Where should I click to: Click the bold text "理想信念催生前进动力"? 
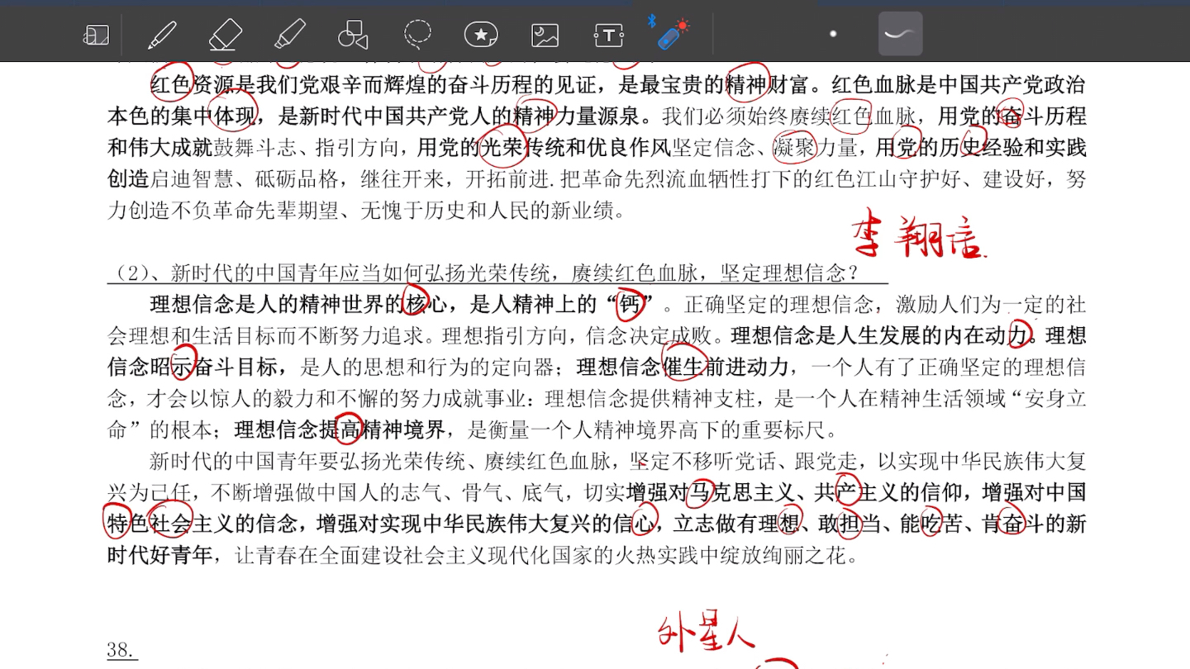(683, 367)
